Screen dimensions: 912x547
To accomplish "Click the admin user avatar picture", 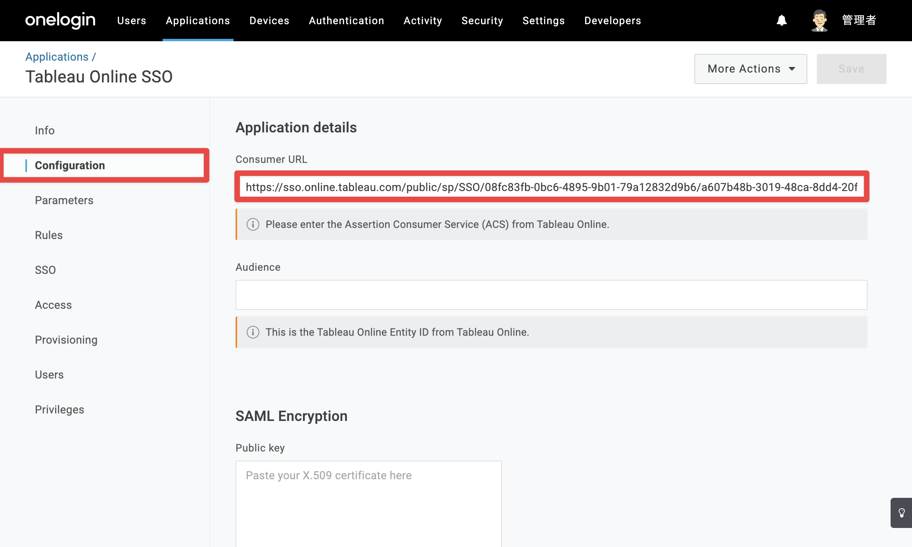I will pyautogui.click(x=819, y=21).
